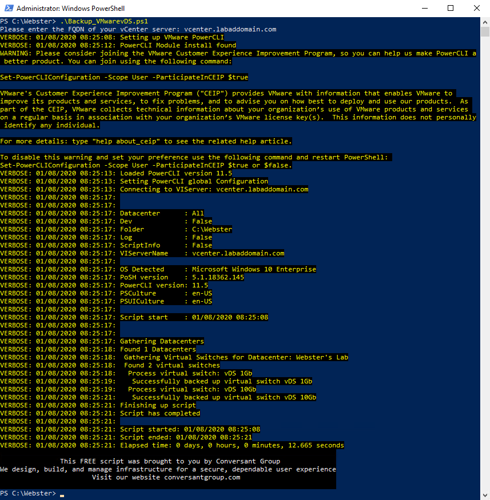490x500 pixels.
Task: Click the title bar text 'Administrator: Windows PowerShell'
Action: point(70,9)
